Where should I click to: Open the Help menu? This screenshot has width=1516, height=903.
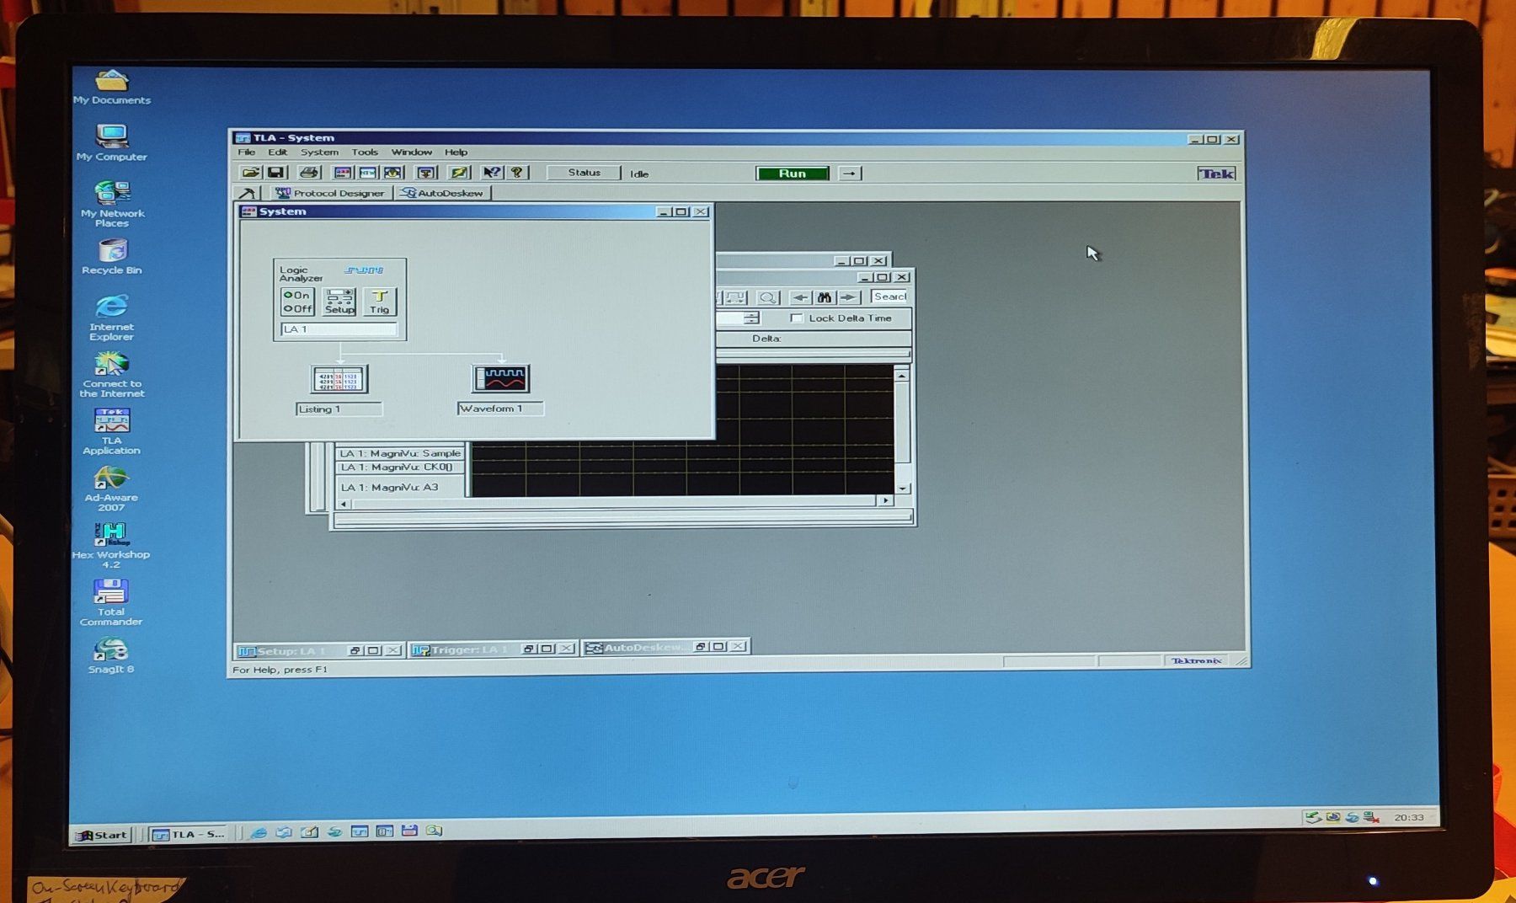[x=456, y=152]
